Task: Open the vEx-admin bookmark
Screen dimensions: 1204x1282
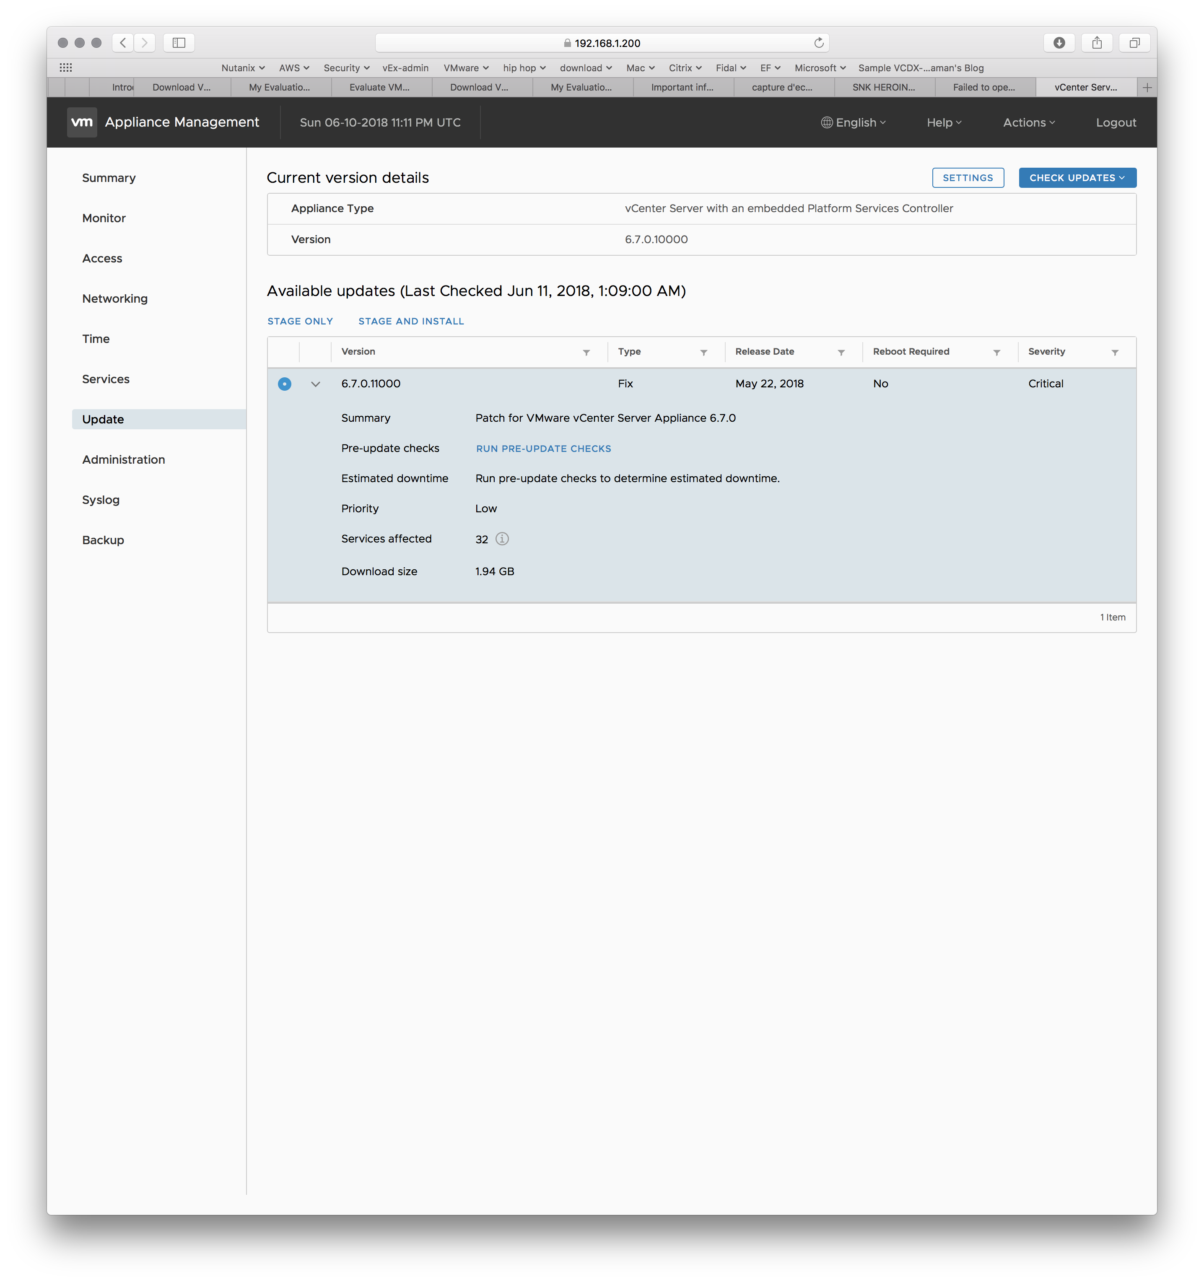Action: point(405,68)
